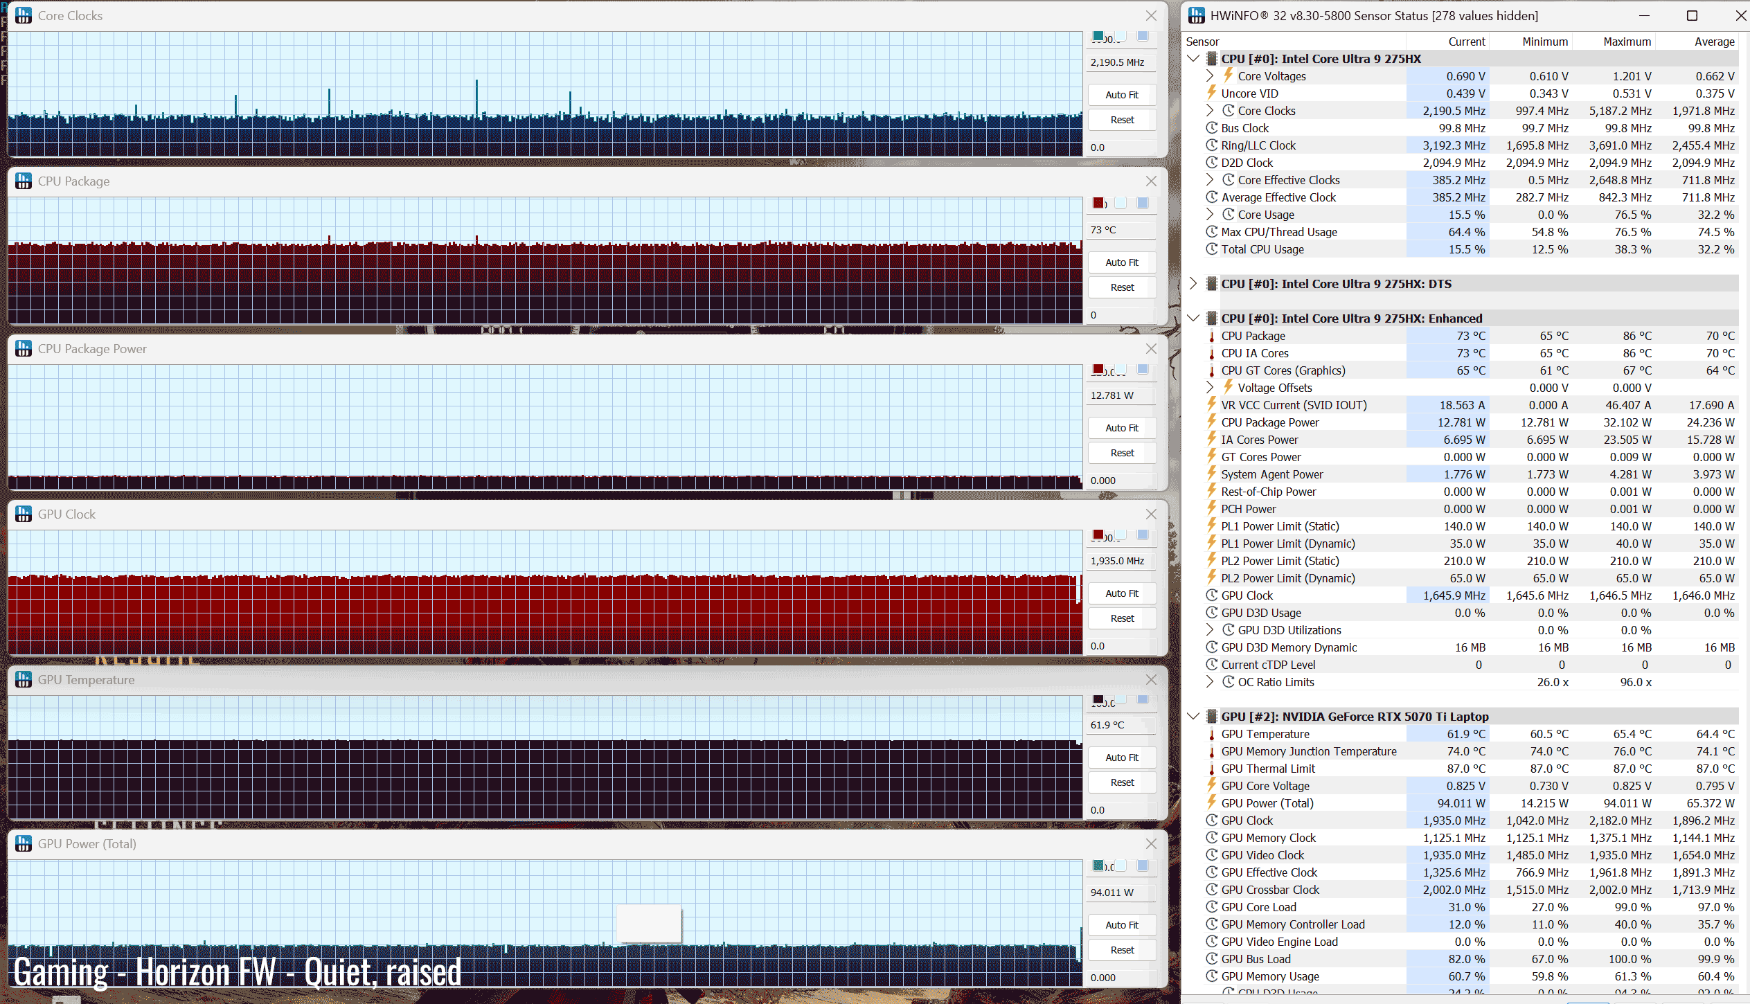The width and height of the screenshot is (1750, 1004).
Task: Click the chip icon beside the RTX 5070 Ti GPU
Action: coord(1211,716)
